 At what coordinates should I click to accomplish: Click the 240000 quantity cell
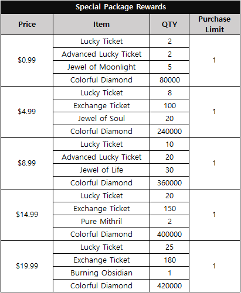[x=169, y=132]
